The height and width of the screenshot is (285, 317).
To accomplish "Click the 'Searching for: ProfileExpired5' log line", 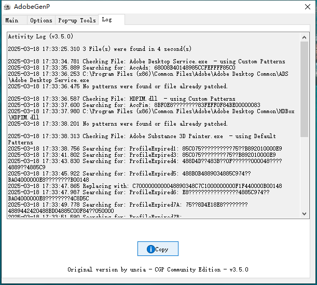I will (129, 177).
